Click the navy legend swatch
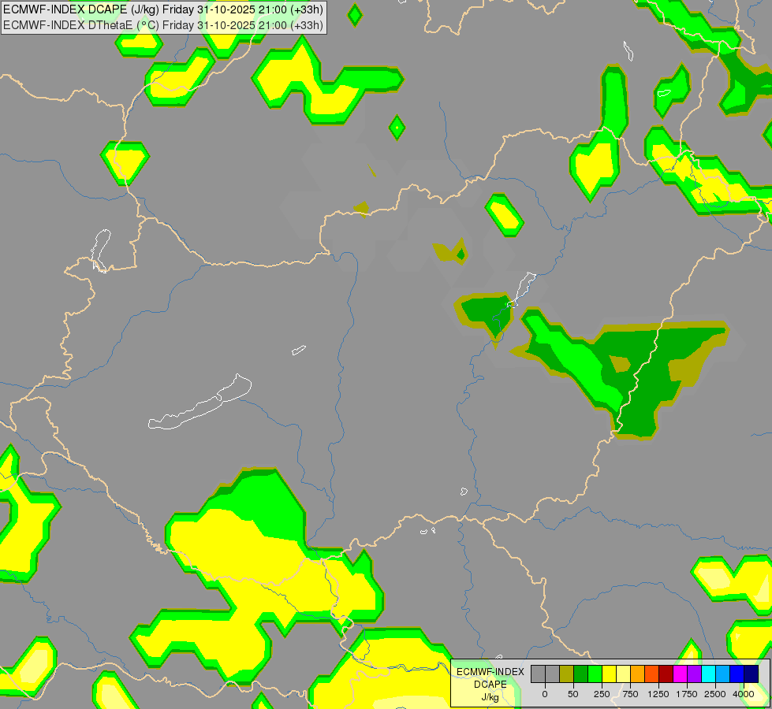 pos(751,674)
